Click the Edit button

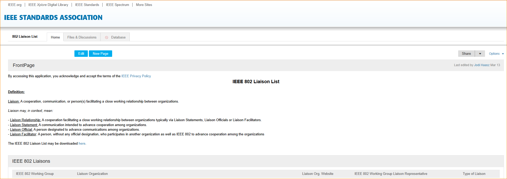pos(81,53)
